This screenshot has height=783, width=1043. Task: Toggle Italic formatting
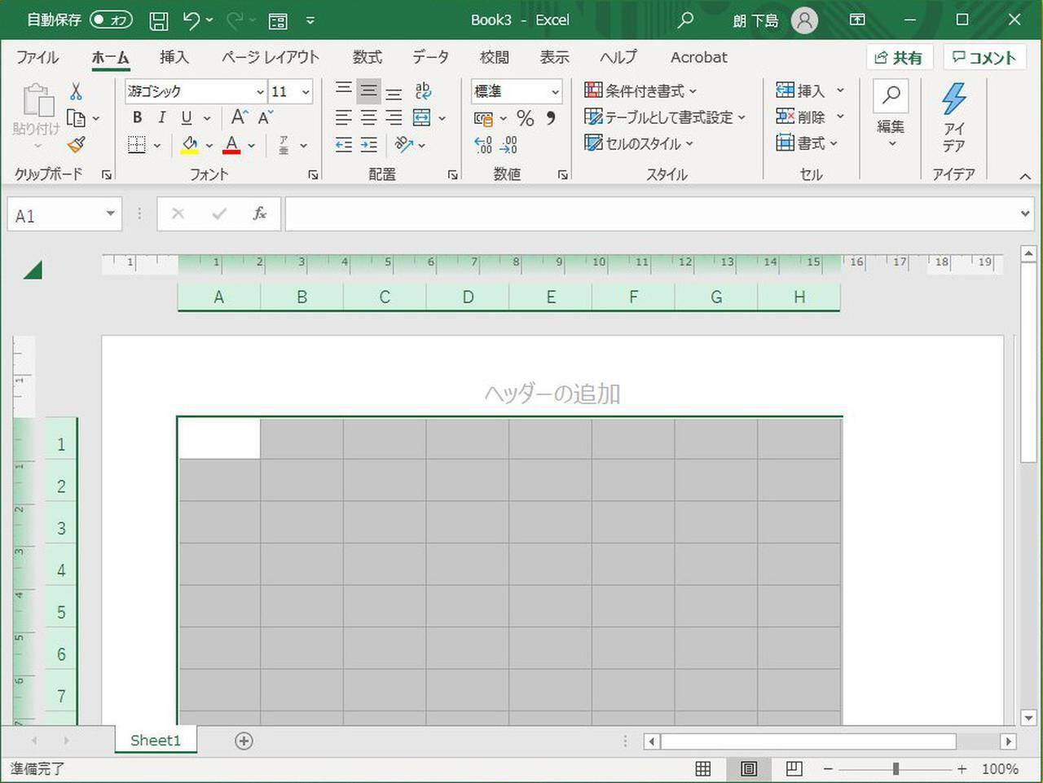pyautogui.click(x=161, y=118)
